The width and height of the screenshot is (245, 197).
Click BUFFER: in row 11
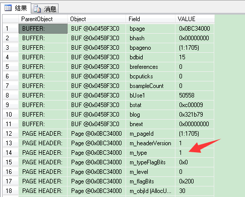(x=43, y=124)
